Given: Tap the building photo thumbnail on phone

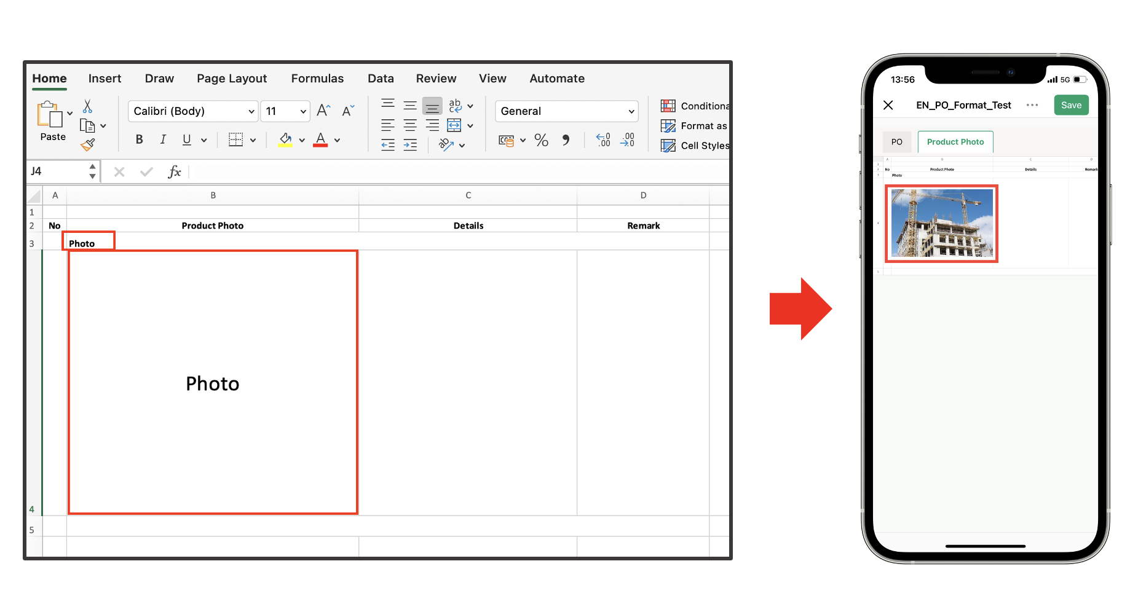Looking at the screenshot, I should pyautogui.click(x=941, y=224).
